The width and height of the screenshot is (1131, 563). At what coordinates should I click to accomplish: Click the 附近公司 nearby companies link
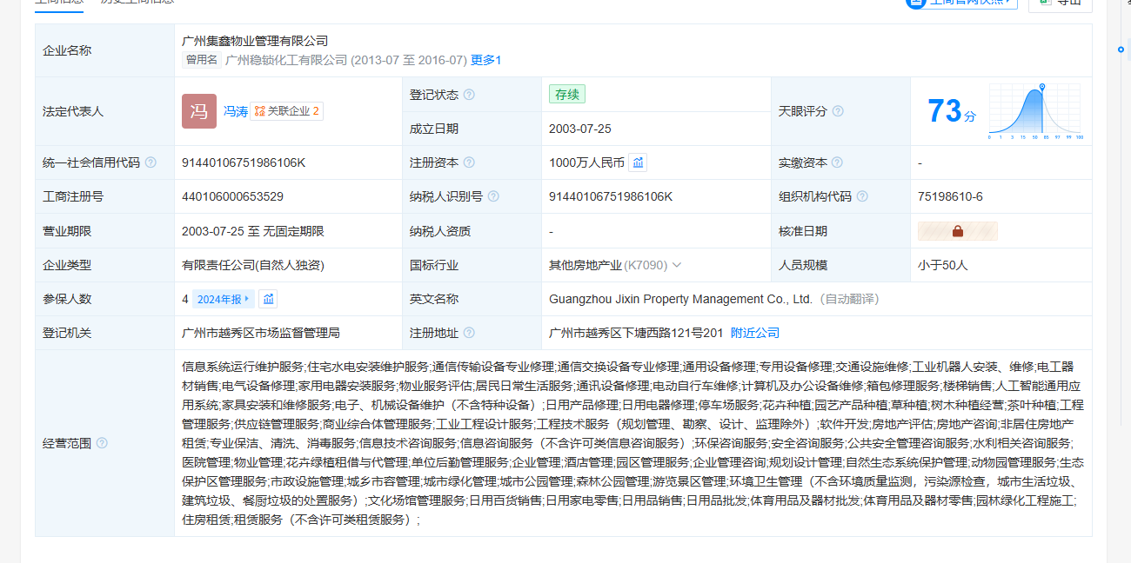[754, 333]
